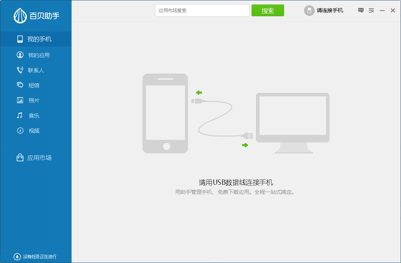Open the main menu dropdown icon
This screenshot has width=401, height=263.
pos(371,11)
